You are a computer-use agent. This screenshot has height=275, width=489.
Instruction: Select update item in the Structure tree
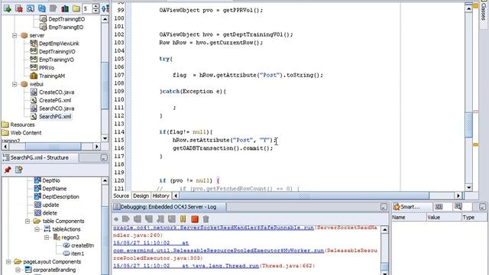click(50, 205)
